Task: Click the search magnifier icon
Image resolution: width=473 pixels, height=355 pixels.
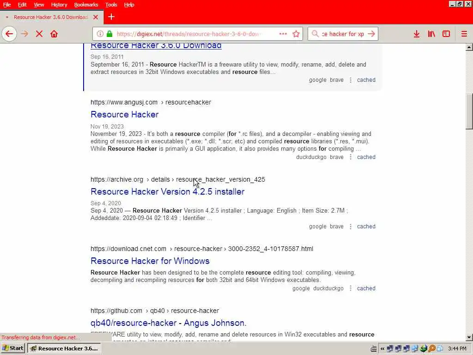Action: [315, 34]
